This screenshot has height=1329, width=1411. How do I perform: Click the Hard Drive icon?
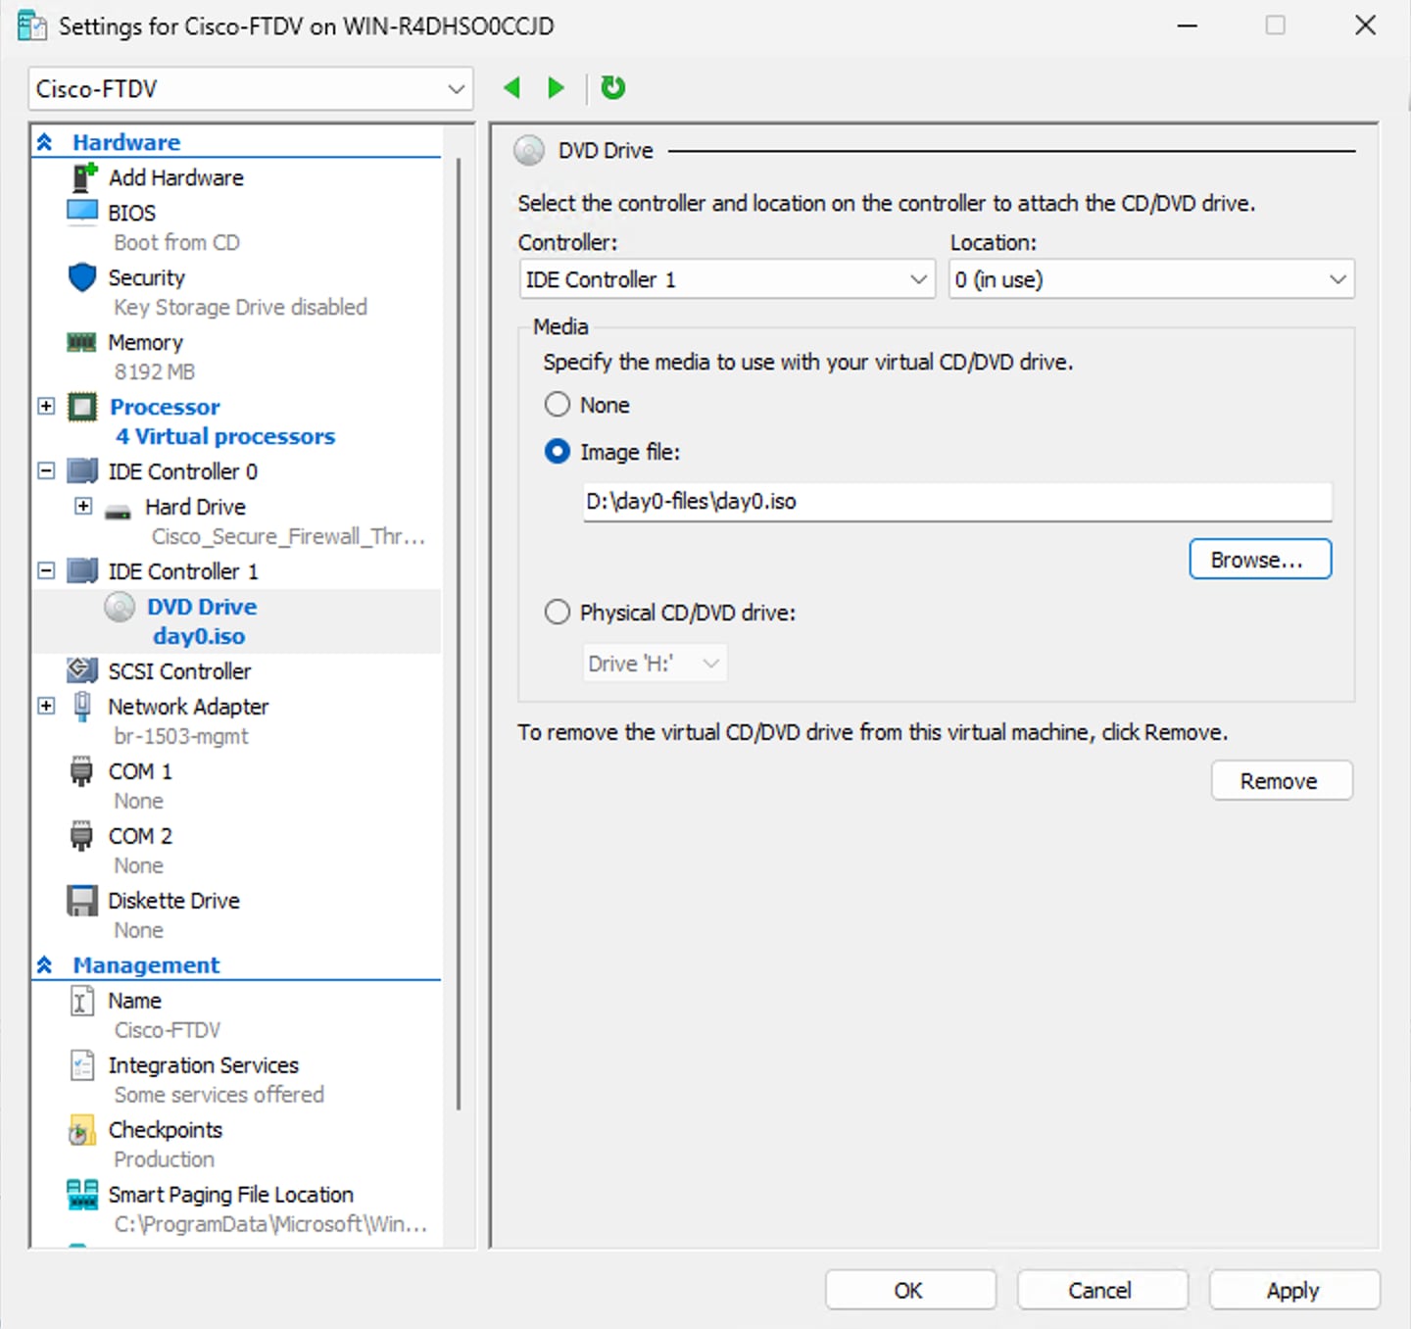point(119,511)
